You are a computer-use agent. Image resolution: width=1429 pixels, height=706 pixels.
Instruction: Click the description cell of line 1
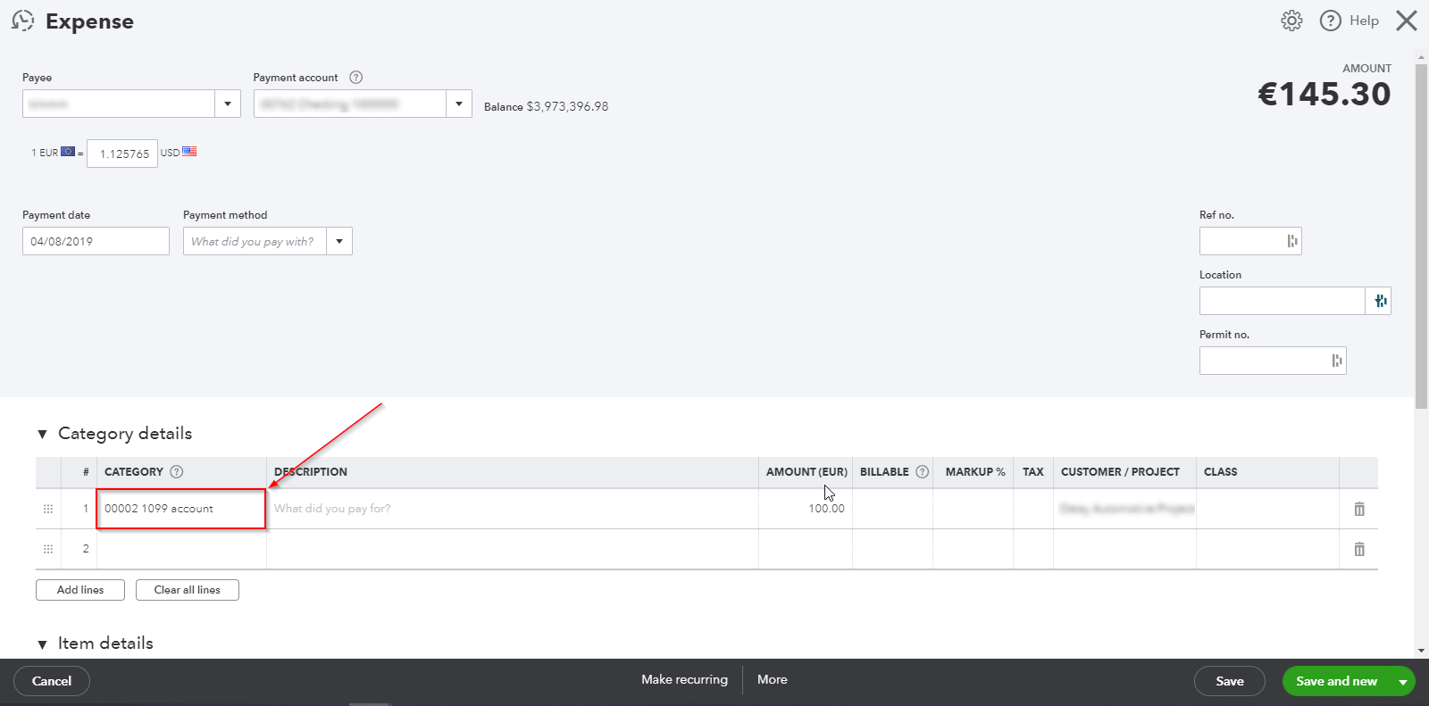(x=513, y=509)
